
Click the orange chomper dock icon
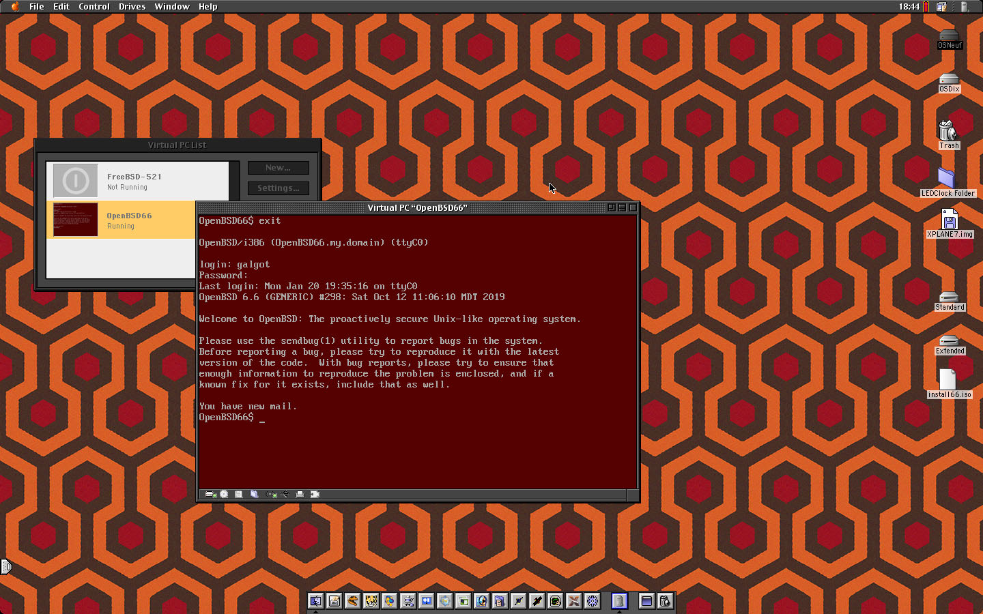[x=352, y=601]
